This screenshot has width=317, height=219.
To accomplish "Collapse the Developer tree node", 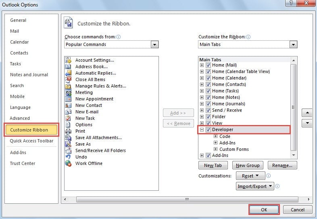I will pos(202,130).
